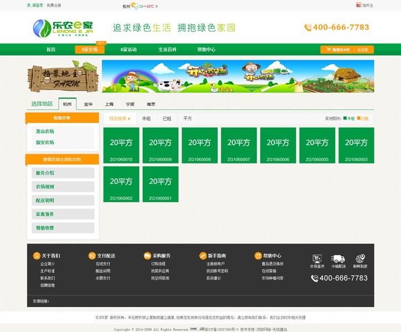Filter plots by 已租 status

166,118
